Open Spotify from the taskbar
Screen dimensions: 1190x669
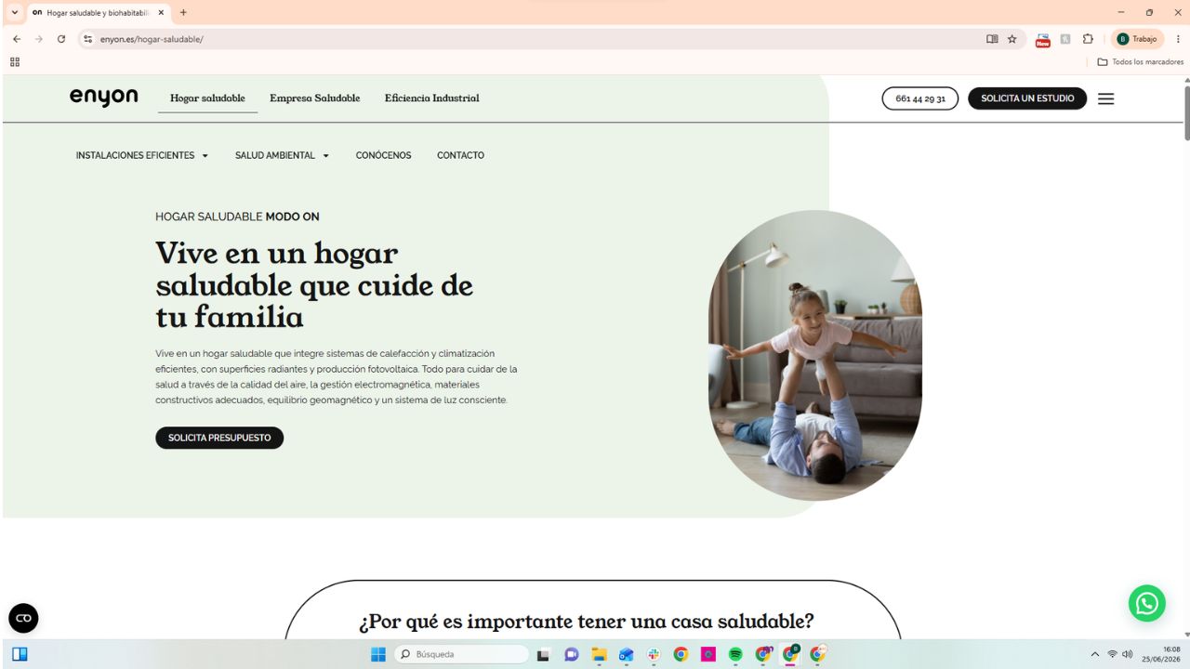pyautogui.click(x=735, y=654)
